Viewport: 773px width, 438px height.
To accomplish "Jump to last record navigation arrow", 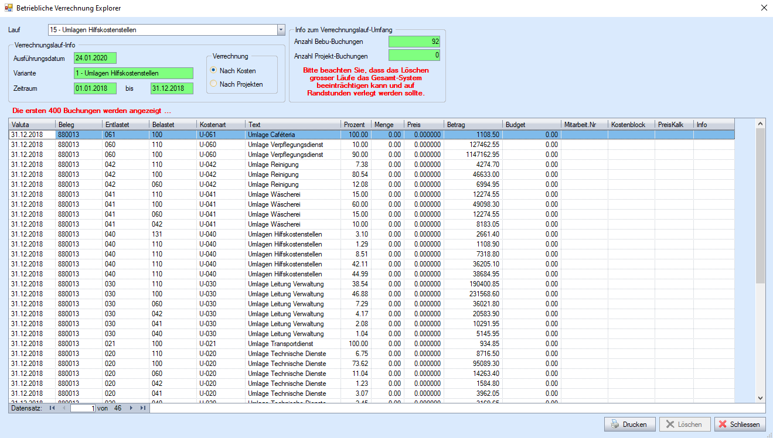I will click(x=142, y=408).
